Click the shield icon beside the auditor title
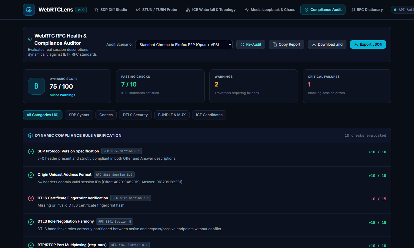This screenshot has width=414, height=248. [x=30, y=39]
